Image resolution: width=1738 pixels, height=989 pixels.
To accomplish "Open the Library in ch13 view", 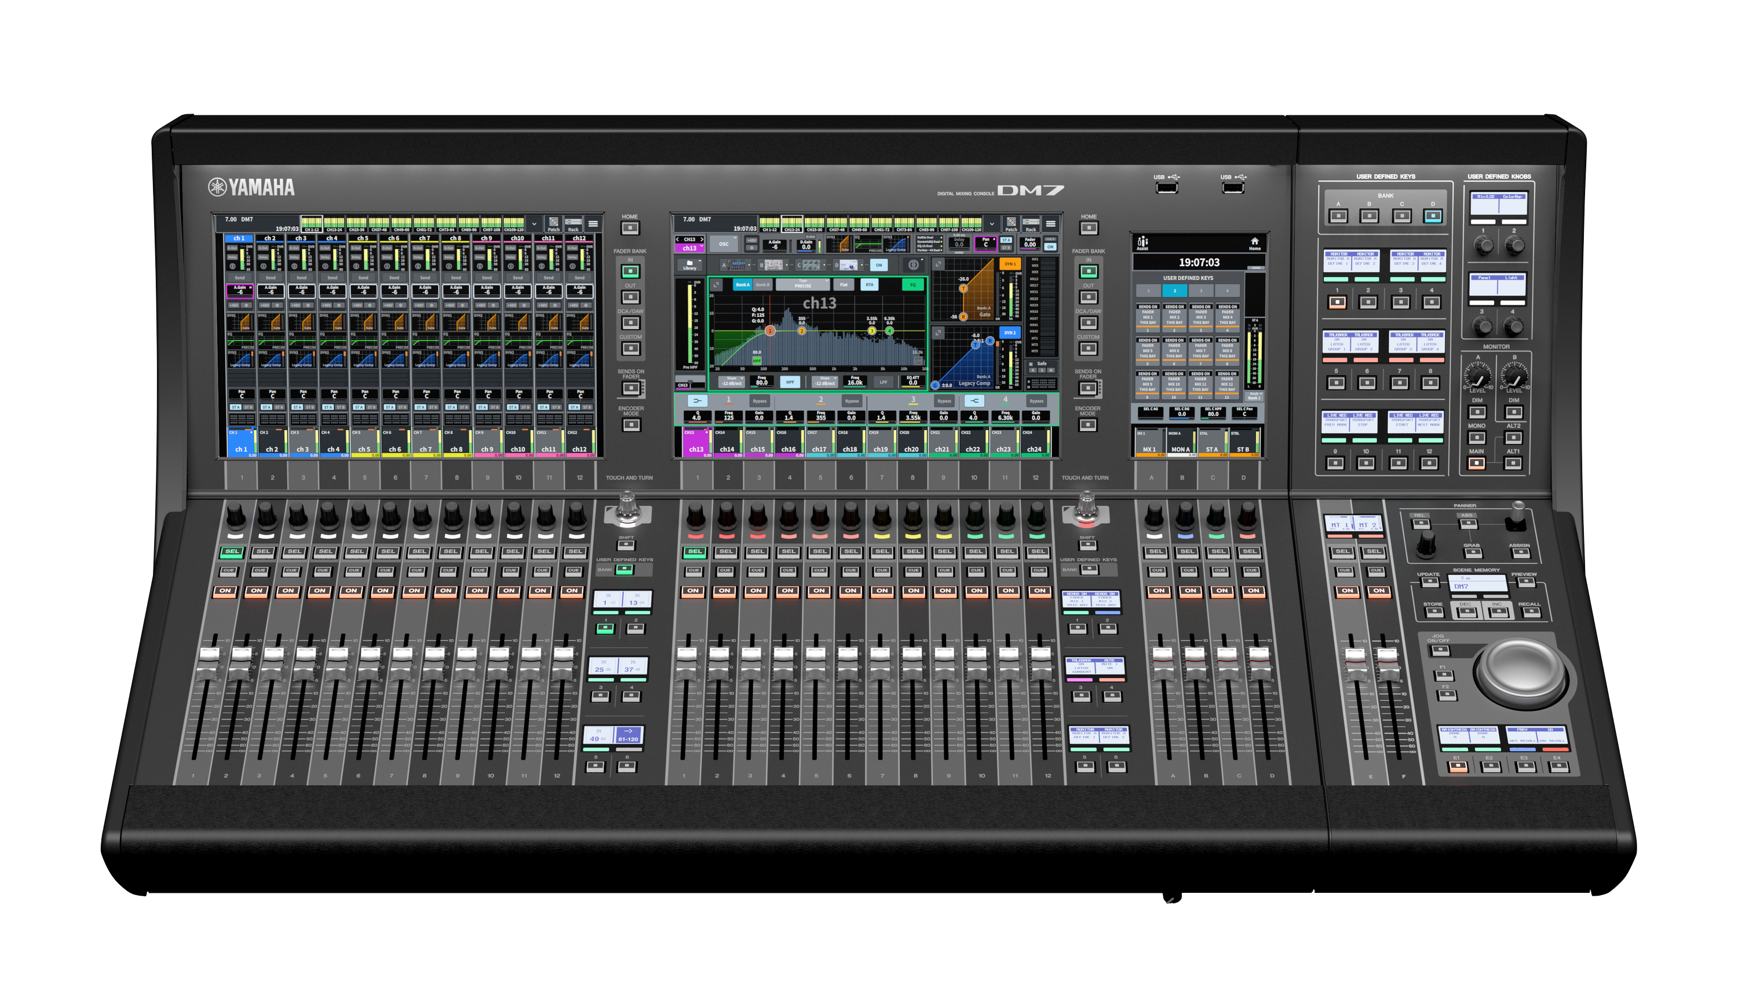I will pyautogui.click(x=690, y=265).
